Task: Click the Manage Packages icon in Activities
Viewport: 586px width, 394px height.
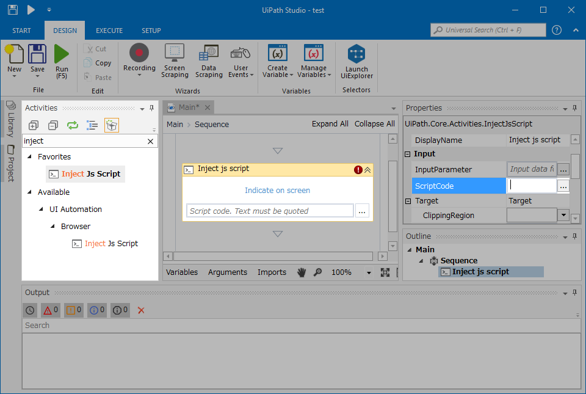Action: click(x=111, y=125)
